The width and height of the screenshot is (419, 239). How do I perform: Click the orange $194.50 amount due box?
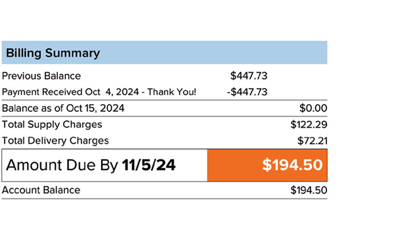pos(267,165)
